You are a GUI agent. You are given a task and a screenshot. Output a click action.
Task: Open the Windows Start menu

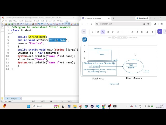(x=29, y=106)
